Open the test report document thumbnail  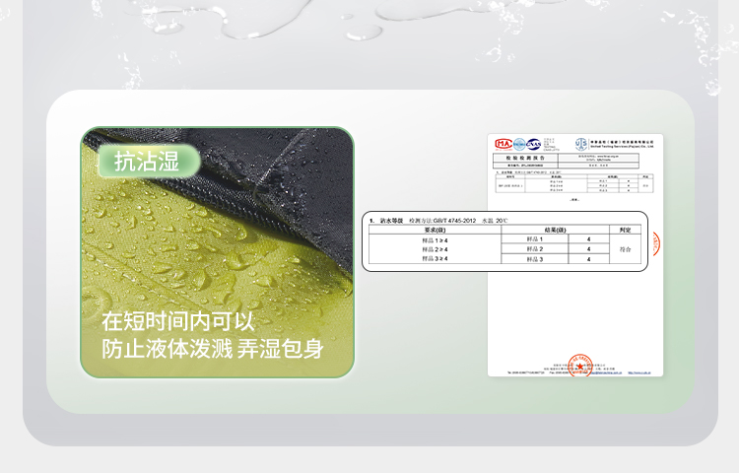[575, 255]
